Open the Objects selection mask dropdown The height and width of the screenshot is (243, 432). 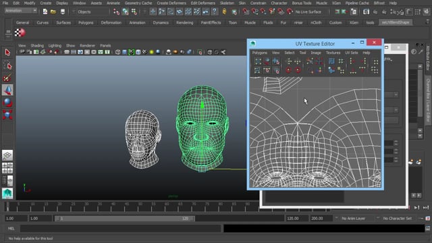click(x=90, y=12)
